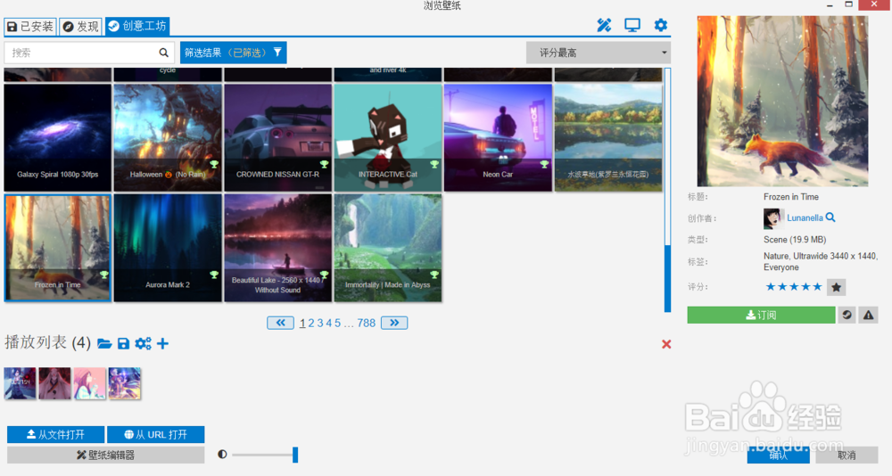
Task: Clear playlist with red X icon
Action: pos(666,344)
